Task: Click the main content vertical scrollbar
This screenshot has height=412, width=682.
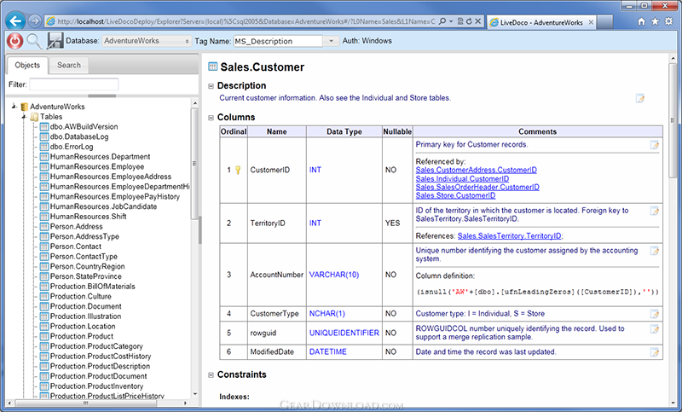Action: (673, 121)
